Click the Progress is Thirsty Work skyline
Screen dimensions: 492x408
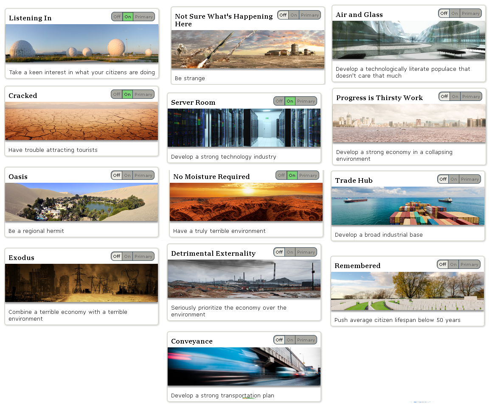click(x=409, y=123)
